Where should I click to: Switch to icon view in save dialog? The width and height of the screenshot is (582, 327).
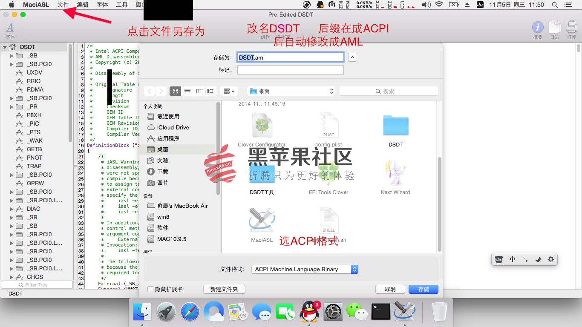(x=175, y=91)
